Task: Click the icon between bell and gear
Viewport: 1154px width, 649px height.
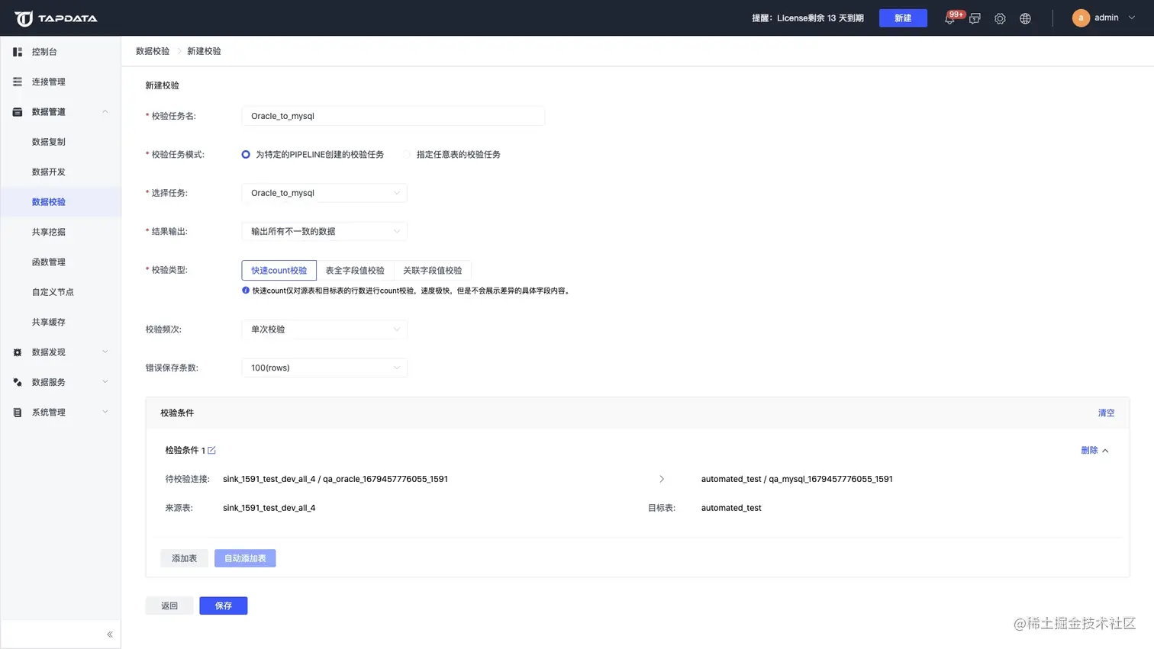Action: pyautogui.click(x=975, y=19)
